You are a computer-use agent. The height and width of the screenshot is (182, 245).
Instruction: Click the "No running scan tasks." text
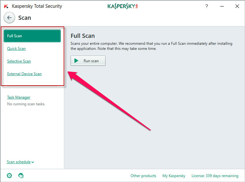pos(26,104)
